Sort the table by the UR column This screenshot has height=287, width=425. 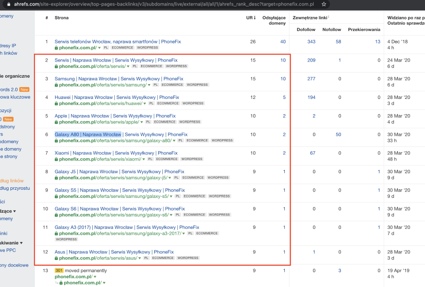(251, 17)
